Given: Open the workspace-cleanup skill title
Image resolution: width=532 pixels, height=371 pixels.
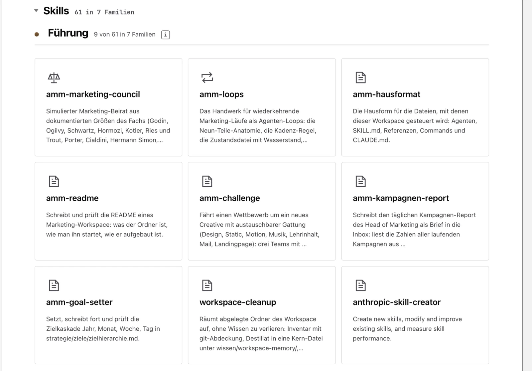Looking at the screenshot, I should click(238, 302).
